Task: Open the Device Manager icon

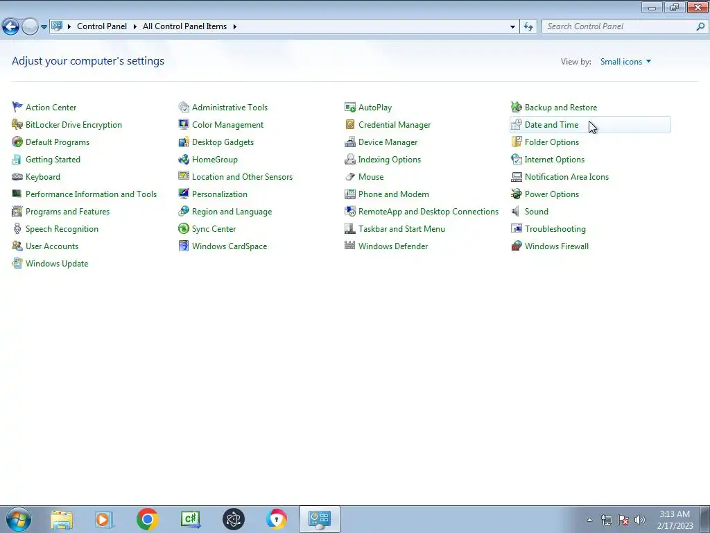Action: pyautogui.click(x=350, y=142)
